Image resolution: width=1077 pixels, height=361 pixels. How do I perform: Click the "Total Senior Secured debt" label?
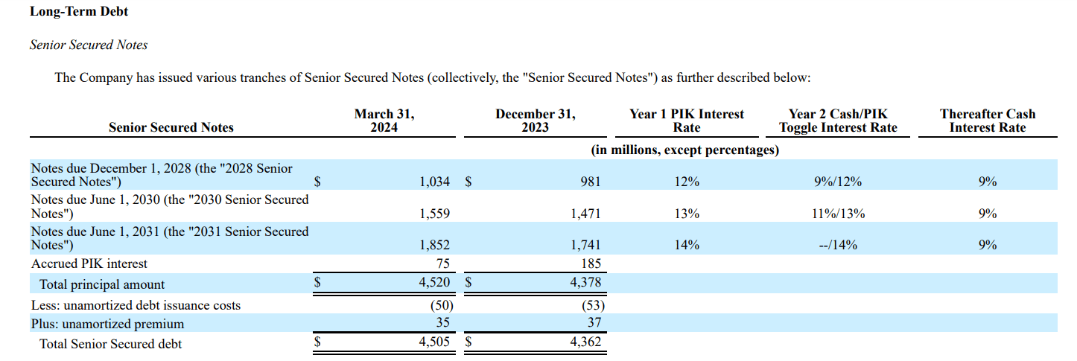click(110, 344)
